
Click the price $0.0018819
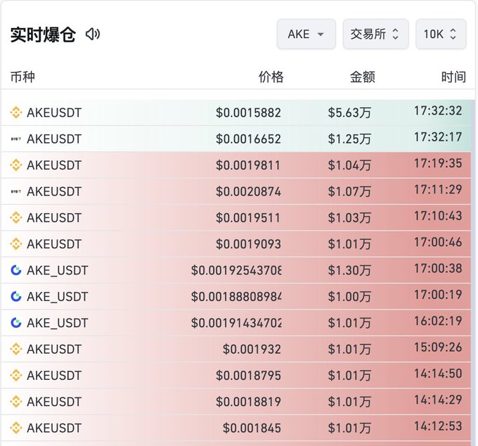pos(248,402)
